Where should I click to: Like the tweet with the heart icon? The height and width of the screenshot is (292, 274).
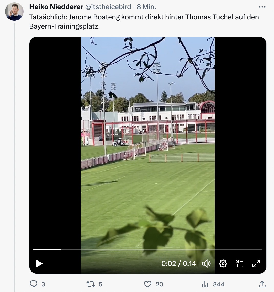pyautogui.click(x=148, y=284)
